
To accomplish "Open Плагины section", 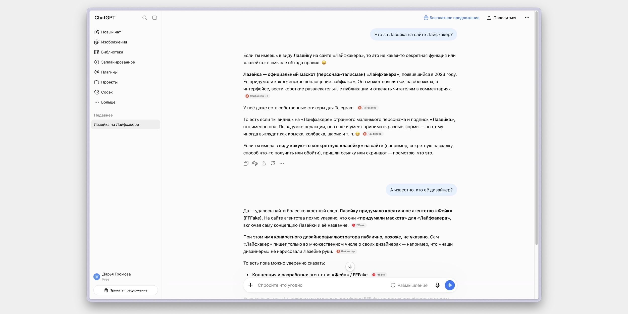I will click(x=125, y=72).
